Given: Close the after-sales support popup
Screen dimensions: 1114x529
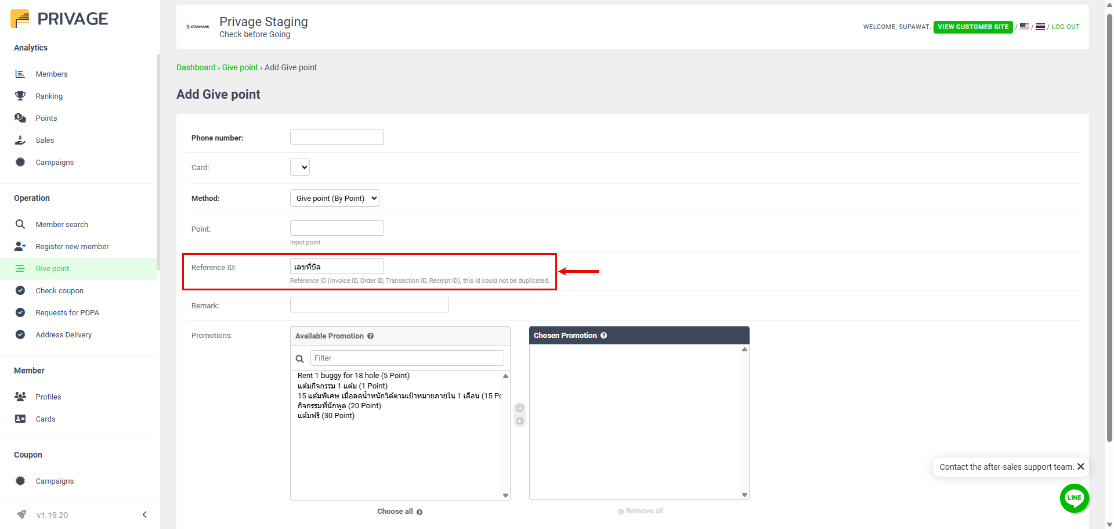Looking at the screenshot, I should tap(1080, 466).
